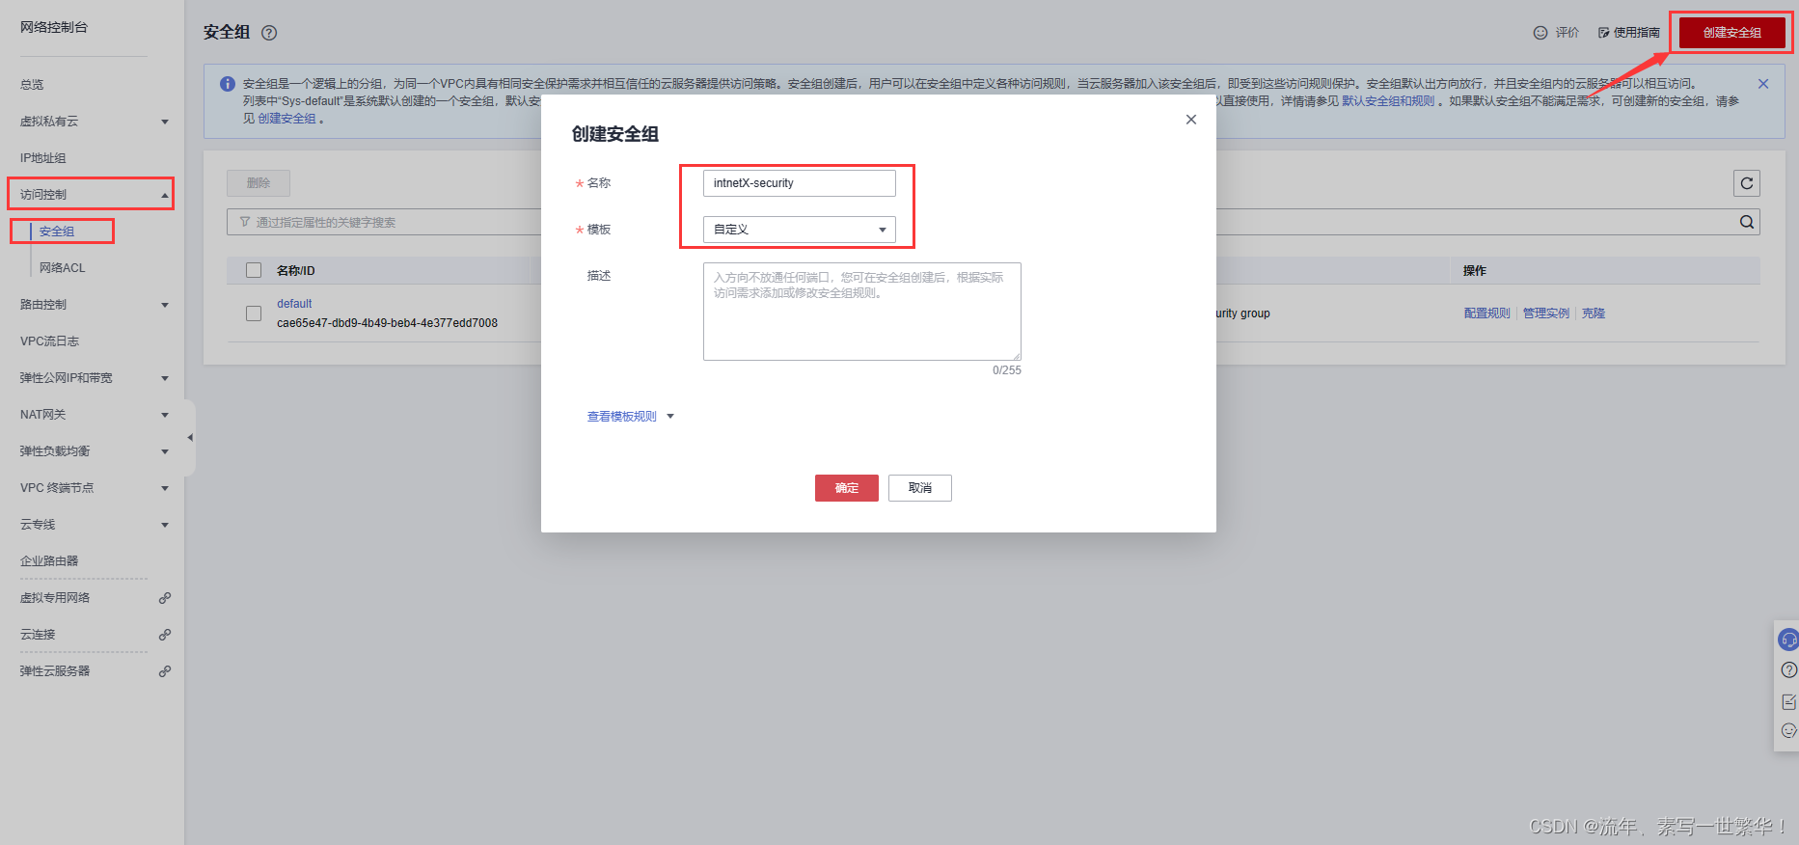Open the link icon beside 虚拟专用网络
Image resolution: width=1799 pixels, height=845 pixels.
[x=165, y=598]
